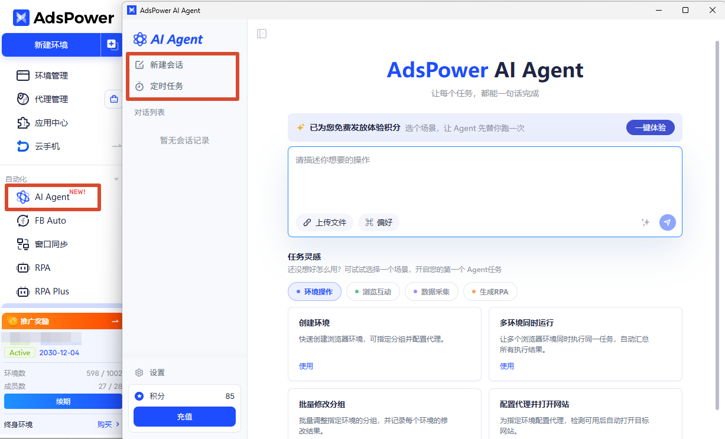Screen dimensions: 725x439
Task: Open 云手机 in the main sidebar
Action: click(47, 146)
